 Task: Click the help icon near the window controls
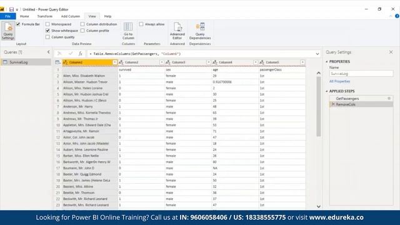pyautogui.click(x=397, y=16)
